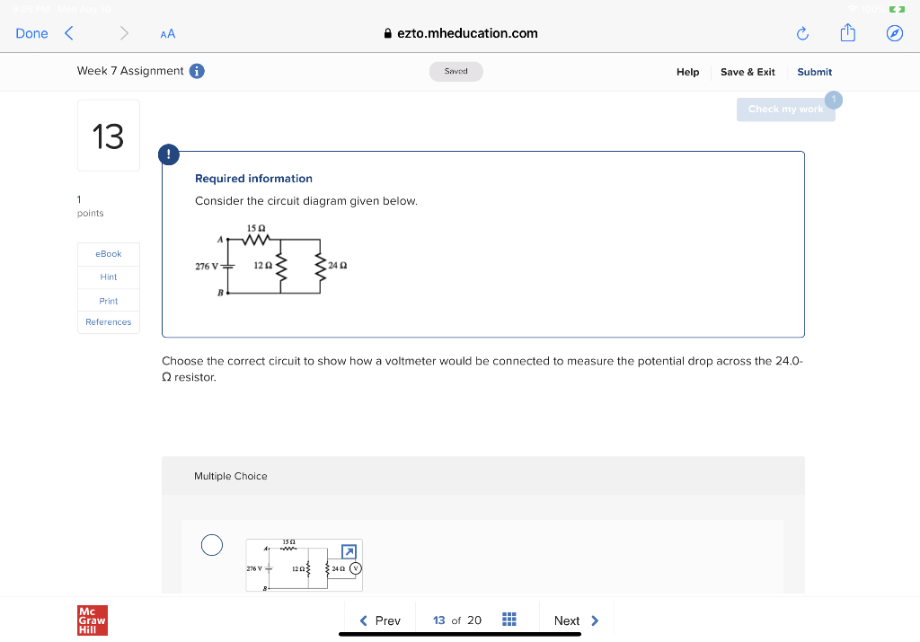
Task: Open the Hint link
Action: click(108, 277)
